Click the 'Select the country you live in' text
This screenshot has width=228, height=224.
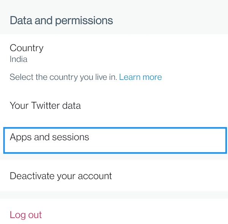(x=63, y=77)
